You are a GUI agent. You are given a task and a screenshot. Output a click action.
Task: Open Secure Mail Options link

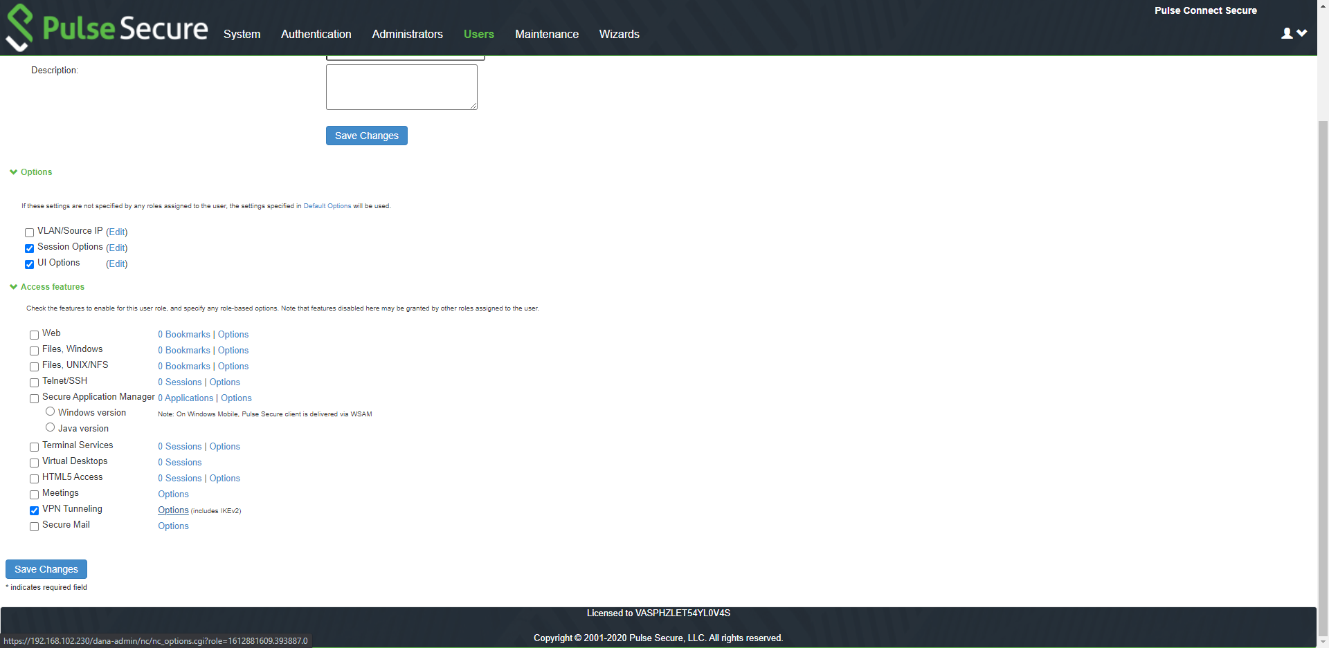(173, 526)
